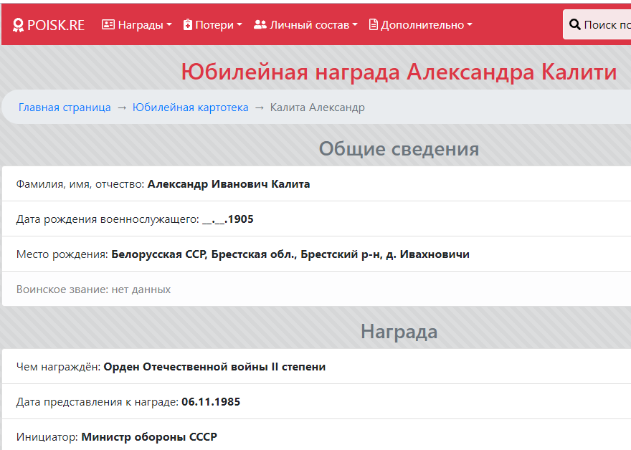Click the magnifier icon in the search box

pyautogui.click(x=575, y=24)
